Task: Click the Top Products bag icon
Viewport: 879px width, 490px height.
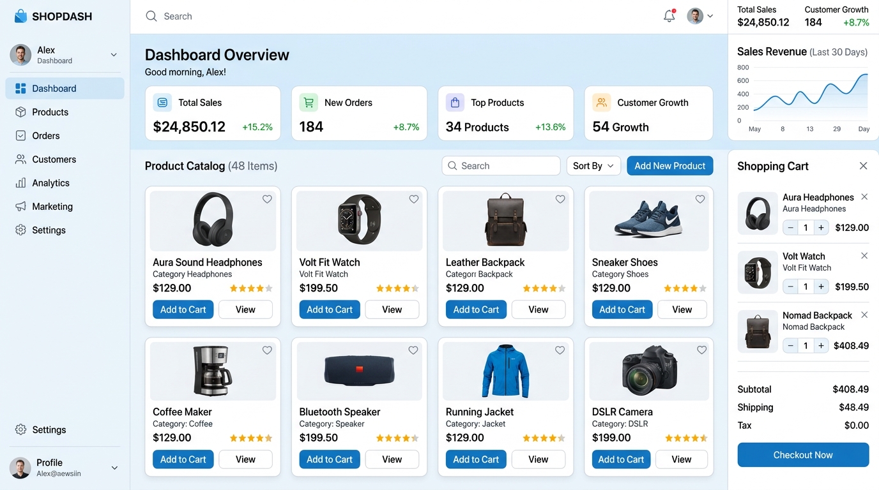Action: (x=455, y=102)
